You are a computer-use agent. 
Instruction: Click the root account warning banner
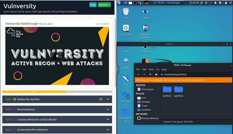183,80
